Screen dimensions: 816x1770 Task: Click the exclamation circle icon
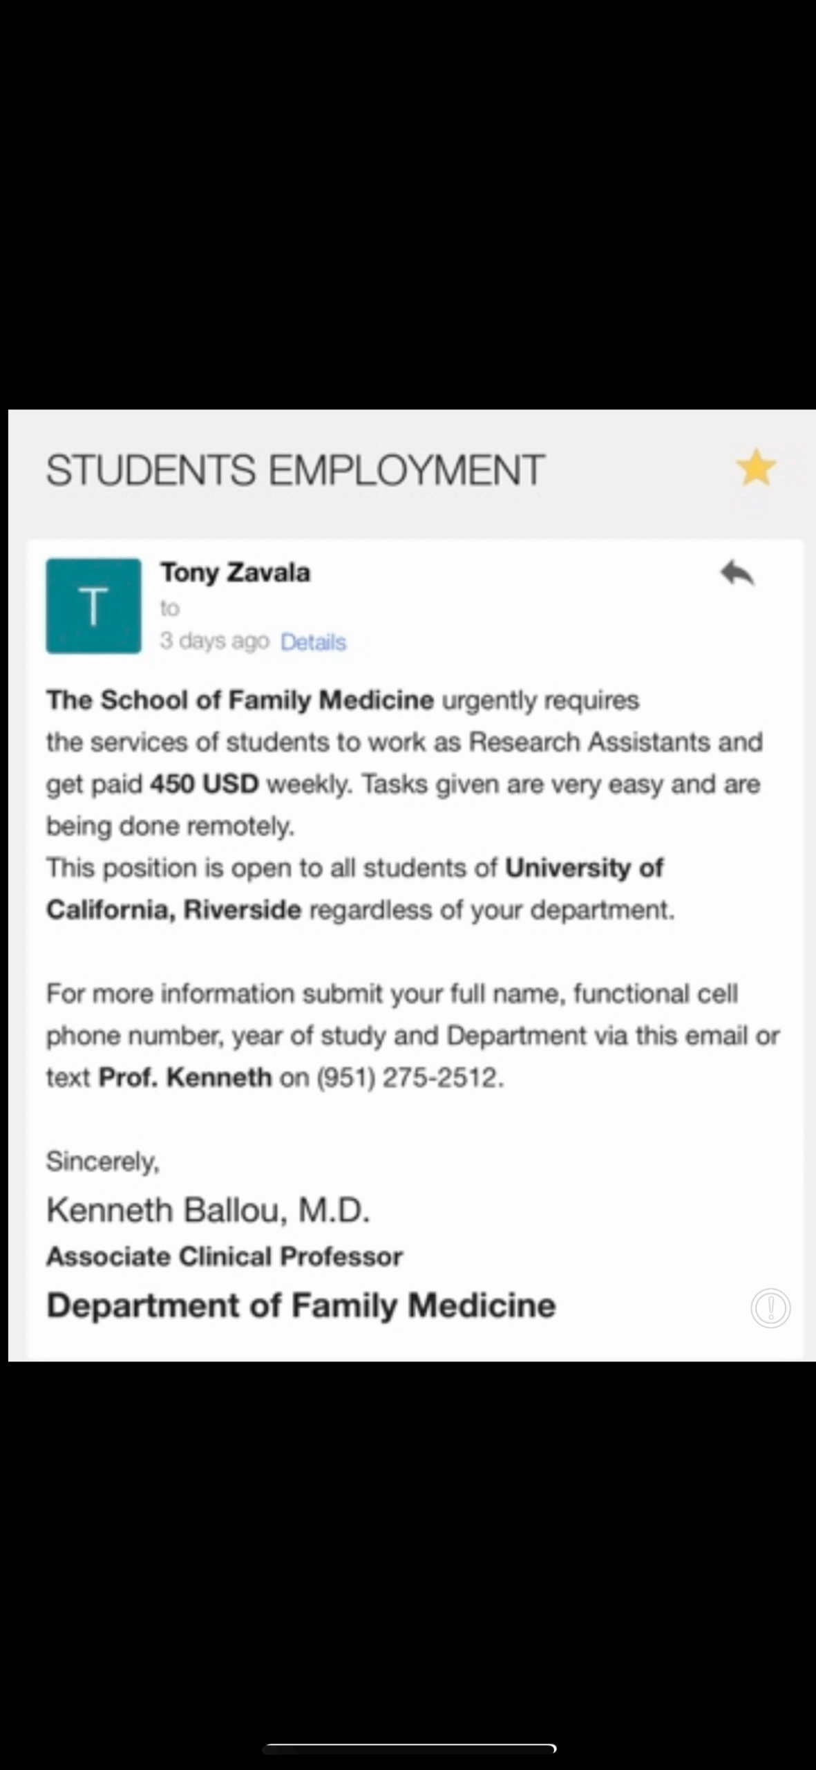770,1307
